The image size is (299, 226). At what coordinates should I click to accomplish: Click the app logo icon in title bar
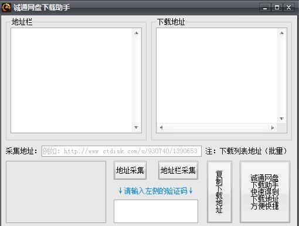coord(6,8)
